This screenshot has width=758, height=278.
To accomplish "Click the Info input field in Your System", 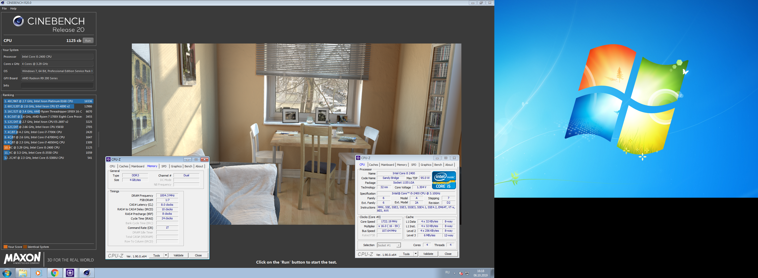I will [x=57, y=85].
